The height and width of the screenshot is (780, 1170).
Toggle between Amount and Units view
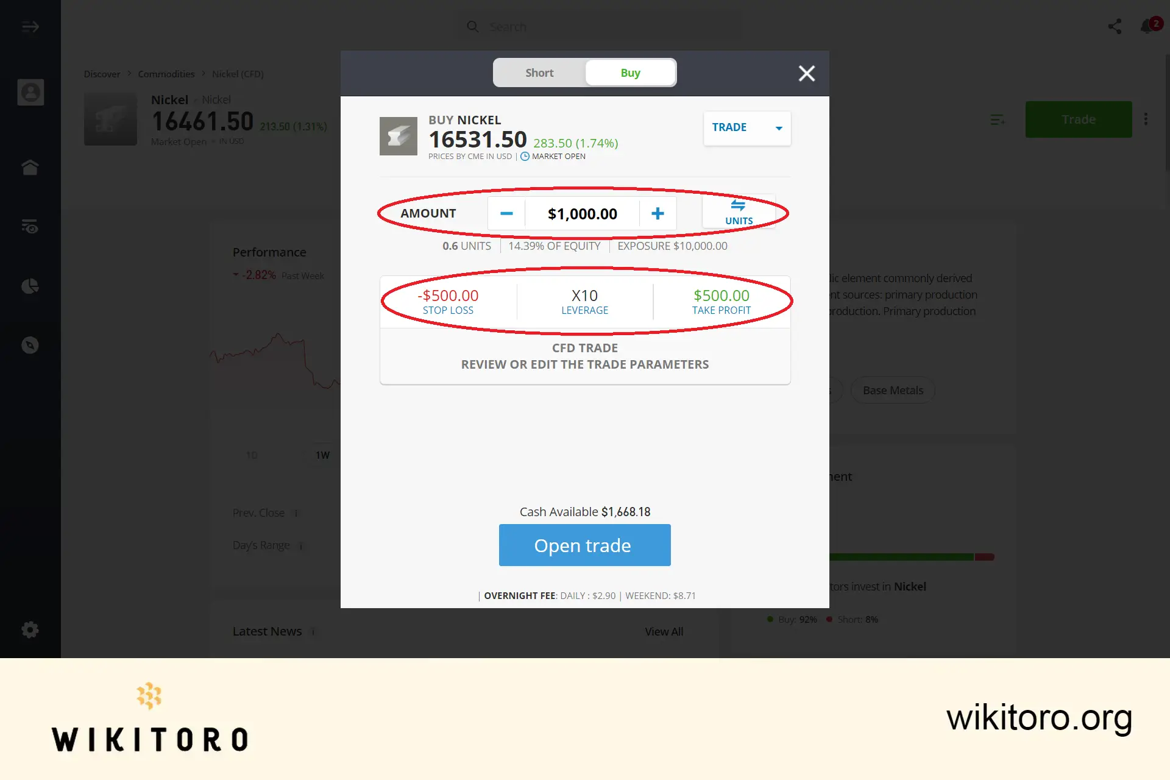tap(738, 211)
